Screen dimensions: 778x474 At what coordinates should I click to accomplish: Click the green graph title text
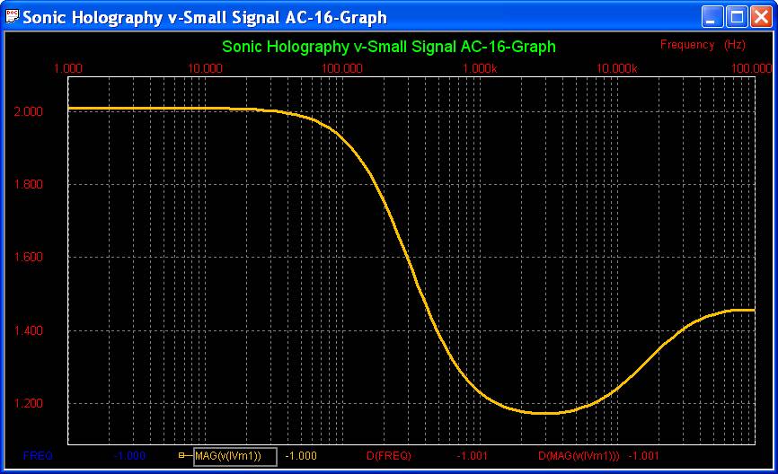coord(388,47)
